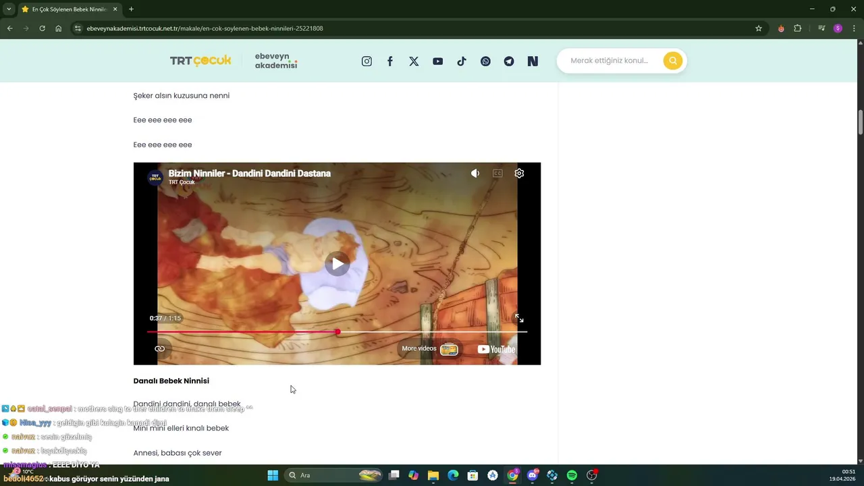Go to the browser home page
Viewport: 864px width, 486px height.
[58, 28]
